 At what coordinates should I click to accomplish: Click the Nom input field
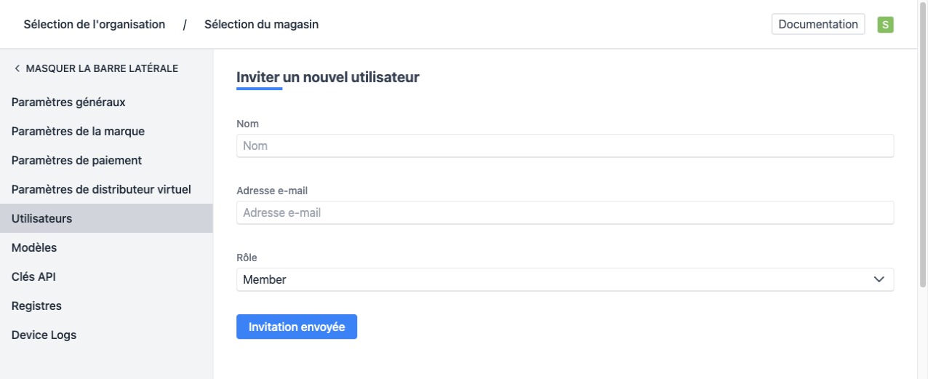[x=564, y=145]
